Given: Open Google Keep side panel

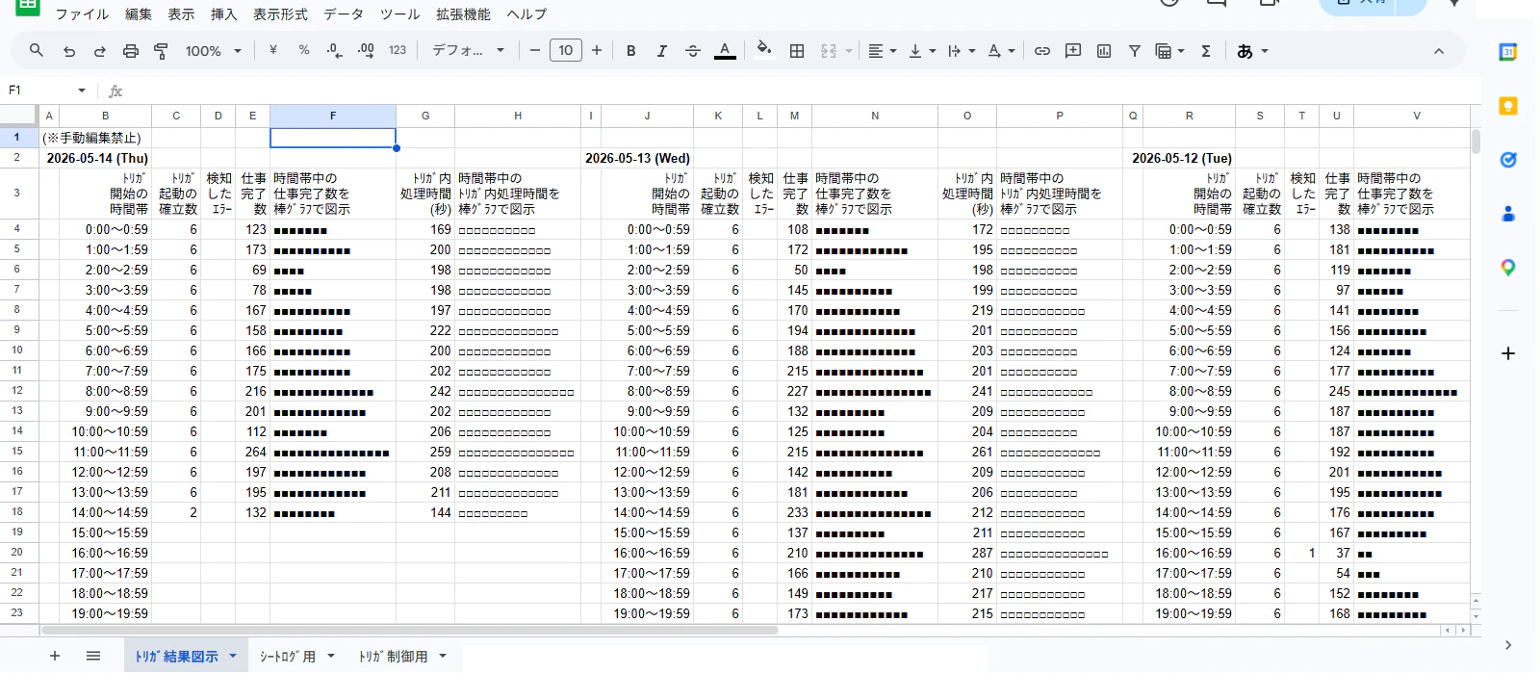Looking at the screenshot, I should [x=1508, y=107].
